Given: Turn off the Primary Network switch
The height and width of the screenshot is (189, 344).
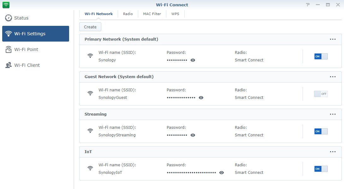Looking at the screenshot, I should coord(321,56).
